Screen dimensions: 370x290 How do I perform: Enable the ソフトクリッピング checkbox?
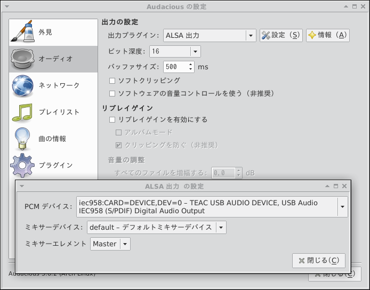(112, 80)
